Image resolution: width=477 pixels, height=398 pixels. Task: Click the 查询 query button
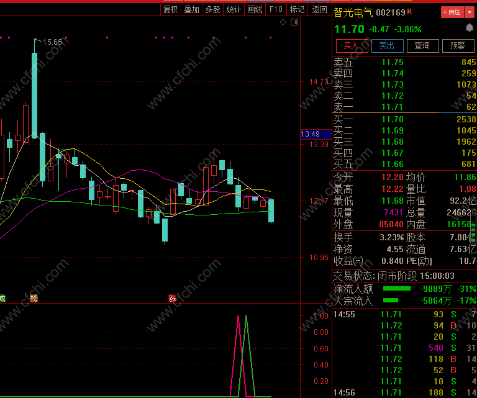coord(422,46)
